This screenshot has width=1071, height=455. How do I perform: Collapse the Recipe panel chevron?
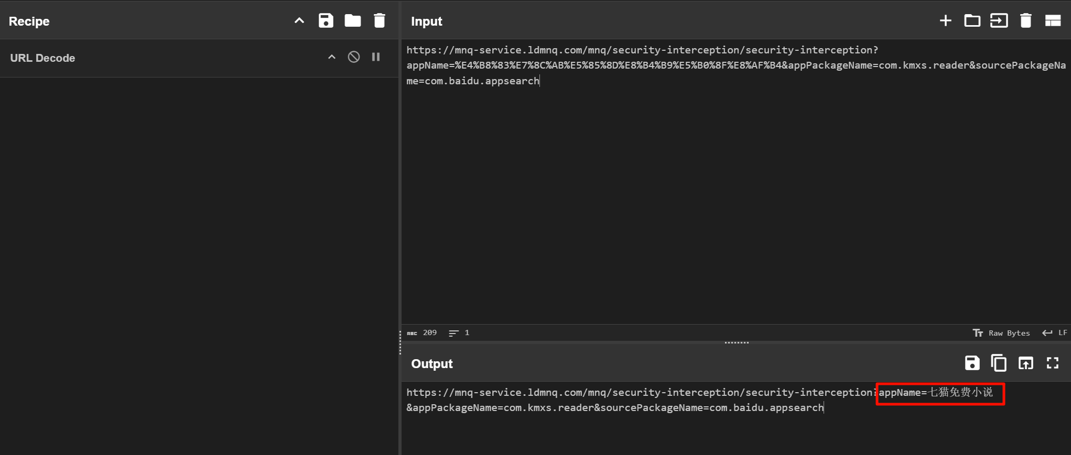(299, 21)
